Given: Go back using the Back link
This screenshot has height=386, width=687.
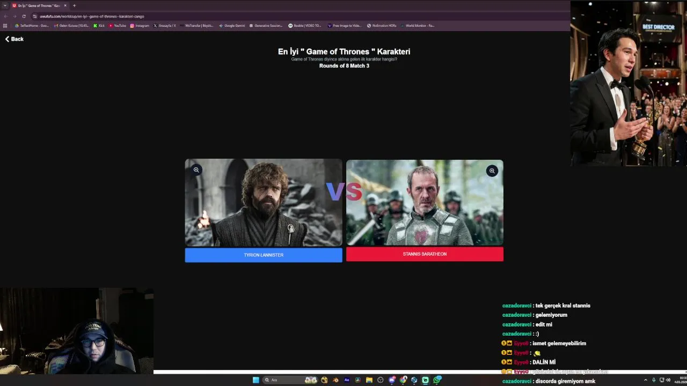Looking at the screenshot, I should [x=14, y=39].
